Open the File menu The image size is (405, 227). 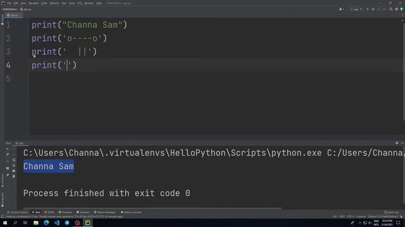point(9,3)
